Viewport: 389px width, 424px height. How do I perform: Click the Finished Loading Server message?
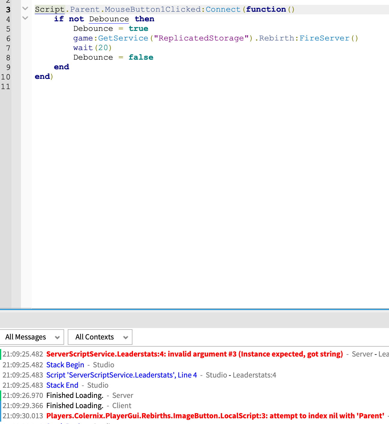[x=74, y=395]
